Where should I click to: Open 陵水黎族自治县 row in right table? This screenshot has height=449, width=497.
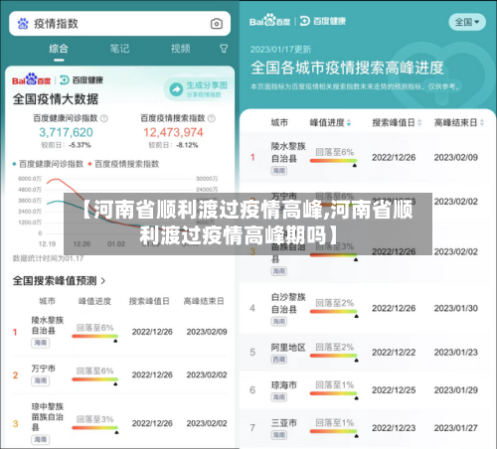tap(368, 158)
